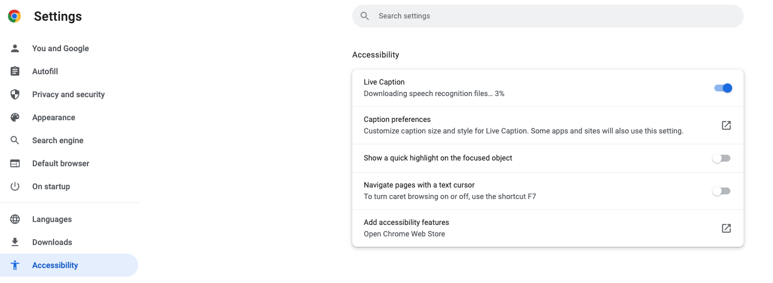Click the Languages globe icon

pyautogui.click(x=15, y=219)
